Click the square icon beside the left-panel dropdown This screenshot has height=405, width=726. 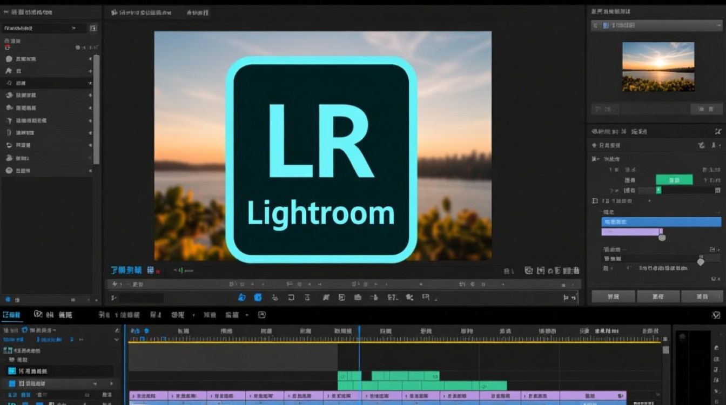[x=93, y=28]
